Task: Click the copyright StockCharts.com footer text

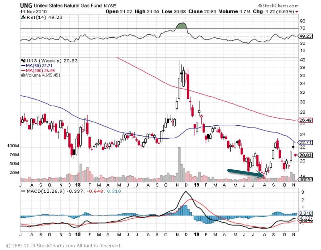Action: point(63,246)
